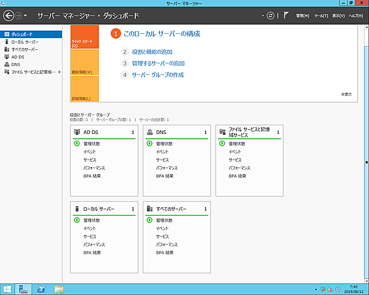
Task: Click green status icon in すべてのサーバー tile
Action: (x=149, y=220)
